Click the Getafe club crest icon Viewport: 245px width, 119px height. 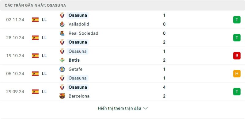(x=62, y=69)
